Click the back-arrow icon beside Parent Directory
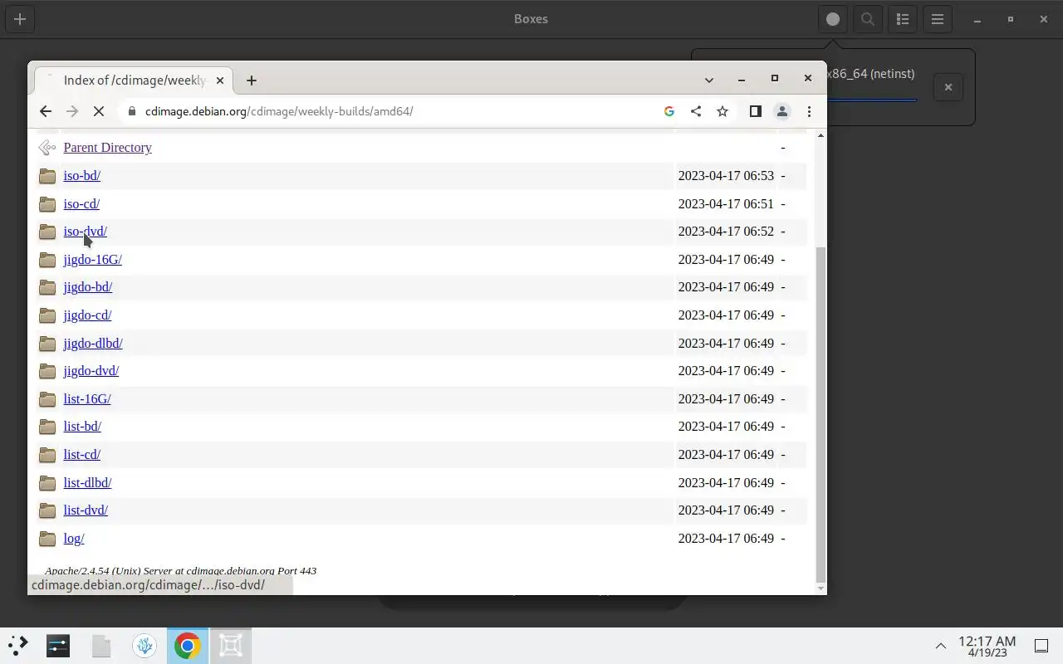 tap(47, 148)
